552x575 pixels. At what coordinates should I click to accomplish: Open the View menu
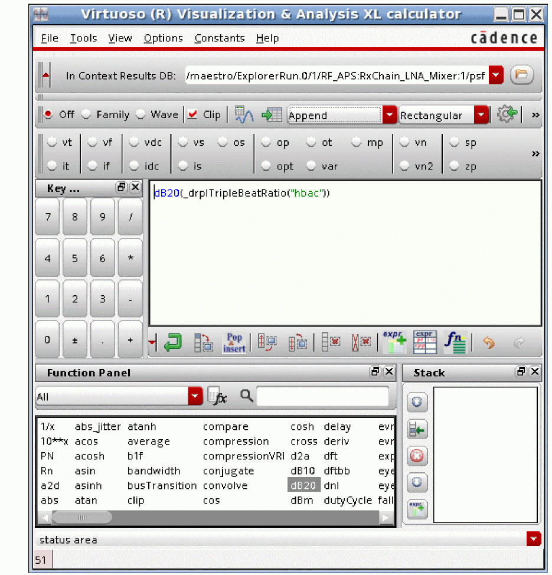click(120, 38)
